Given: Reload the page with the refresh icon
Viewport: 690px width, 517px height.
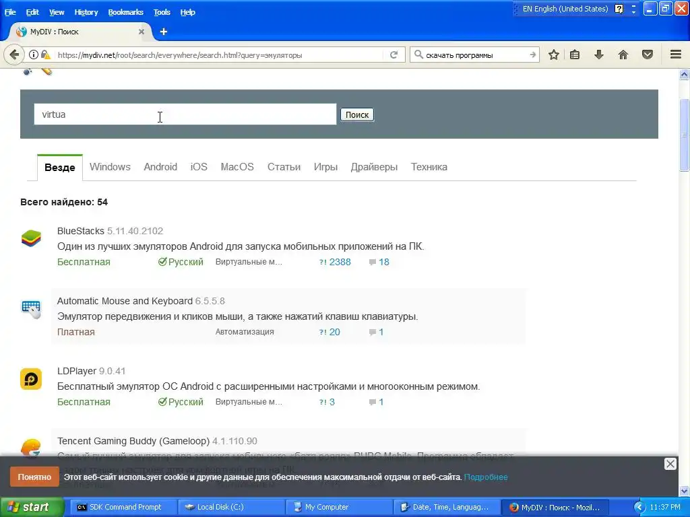Looking at the screenshot, I should (394, 55).
